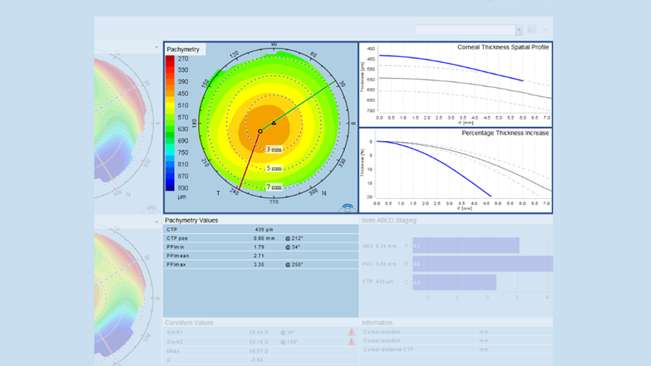Click the save icon in top toolbar
Screen dimensions: 651x366
532,30
